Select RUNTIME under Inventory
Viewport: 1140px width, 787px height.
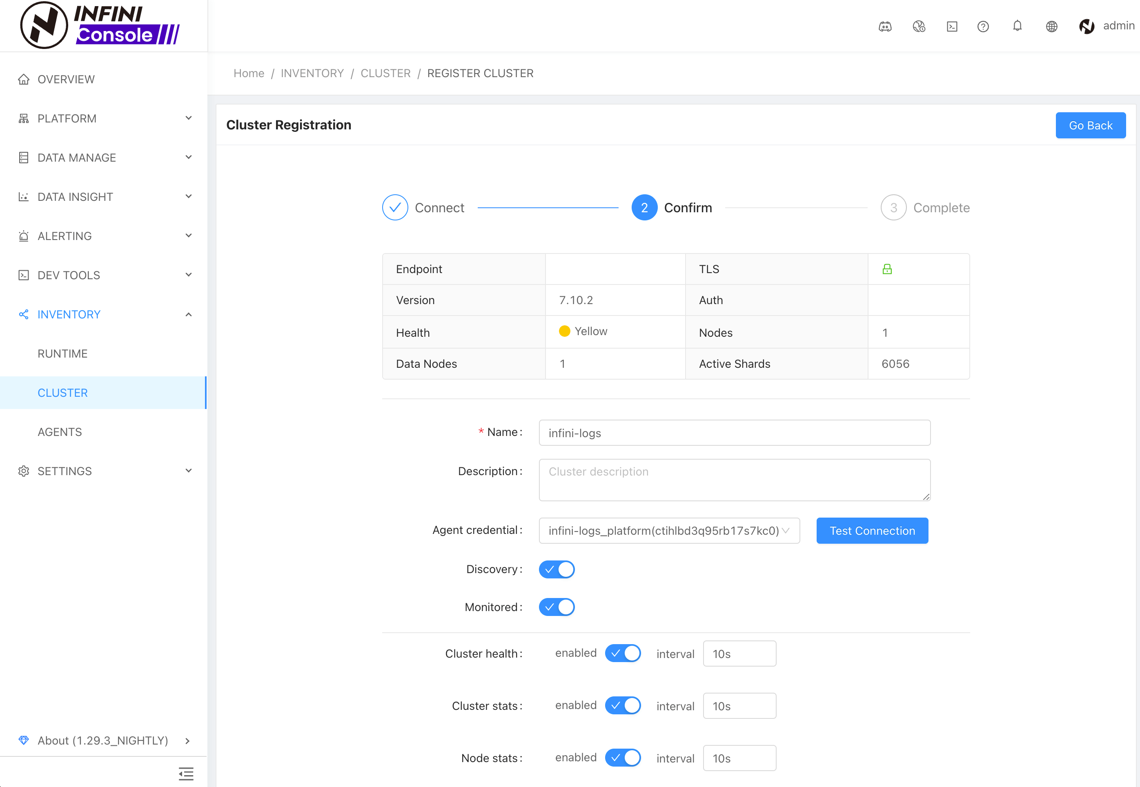click(62, 353)
